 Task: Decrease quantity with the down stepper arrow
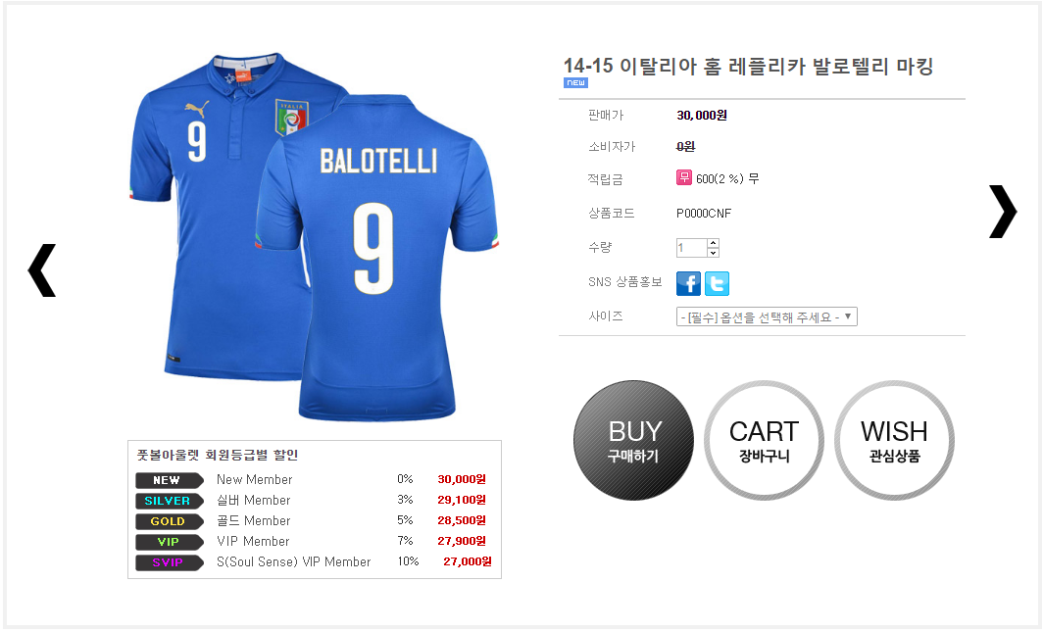pyautogui.click(x=713, y=253)
